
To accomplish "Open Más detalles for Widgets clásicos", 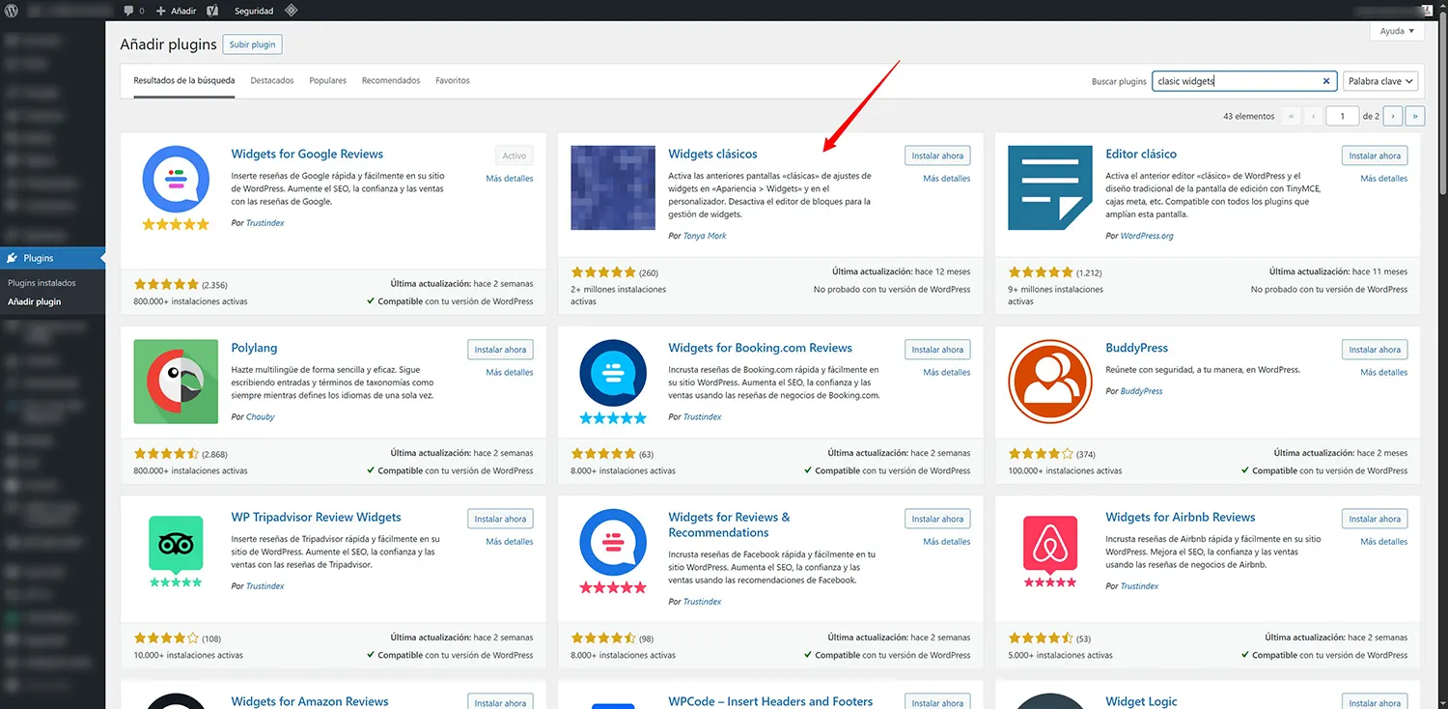I will 947,179.
